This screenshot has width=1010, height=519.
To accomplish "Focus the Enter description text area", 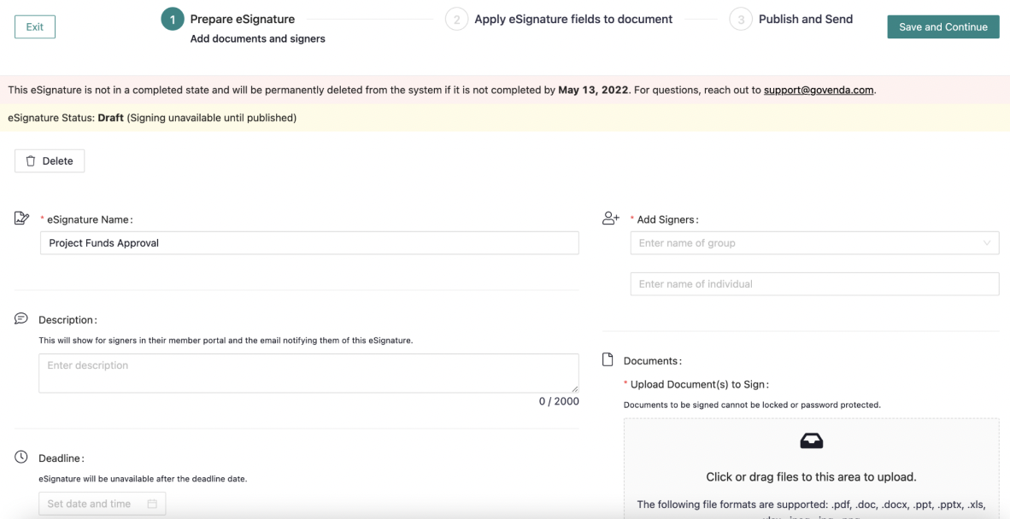I will pos(308,373).
